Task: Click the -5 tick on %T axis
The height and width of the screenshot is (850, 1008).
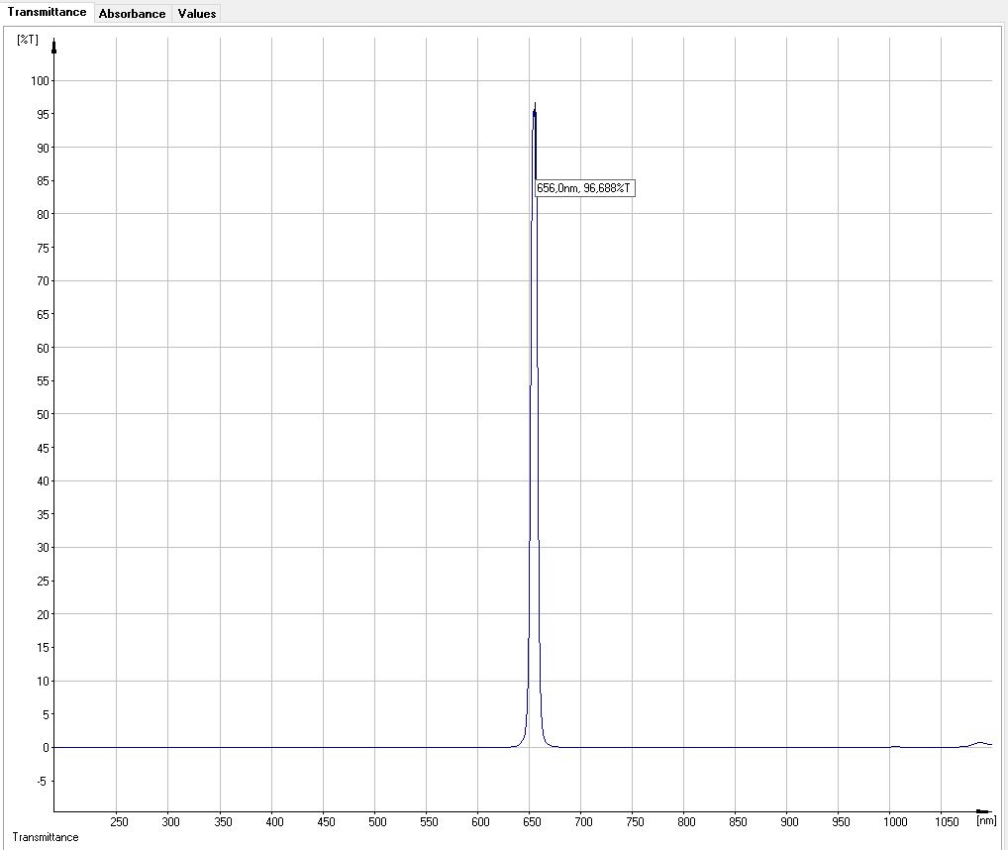Action: [x=43, y=782]
